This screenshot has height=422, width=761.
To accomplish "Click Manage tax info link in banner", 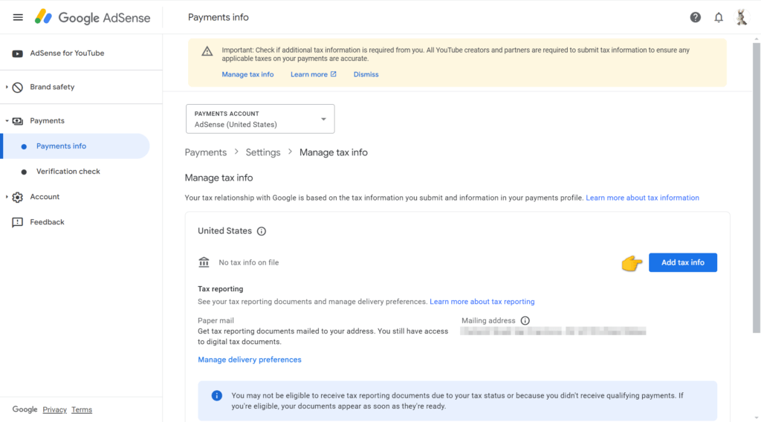I will 247,74.
